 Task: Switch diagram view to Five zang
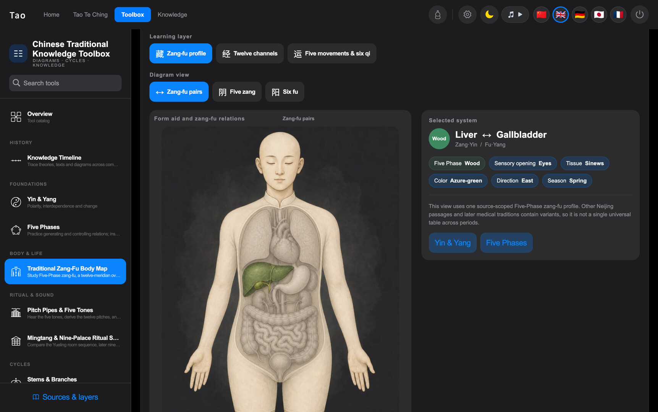[237, 92]
